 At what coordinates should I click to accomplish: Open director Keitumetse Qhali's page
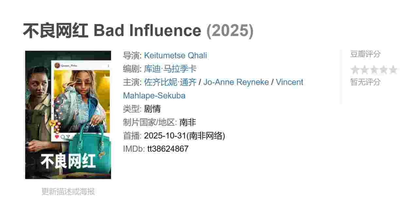175,55
